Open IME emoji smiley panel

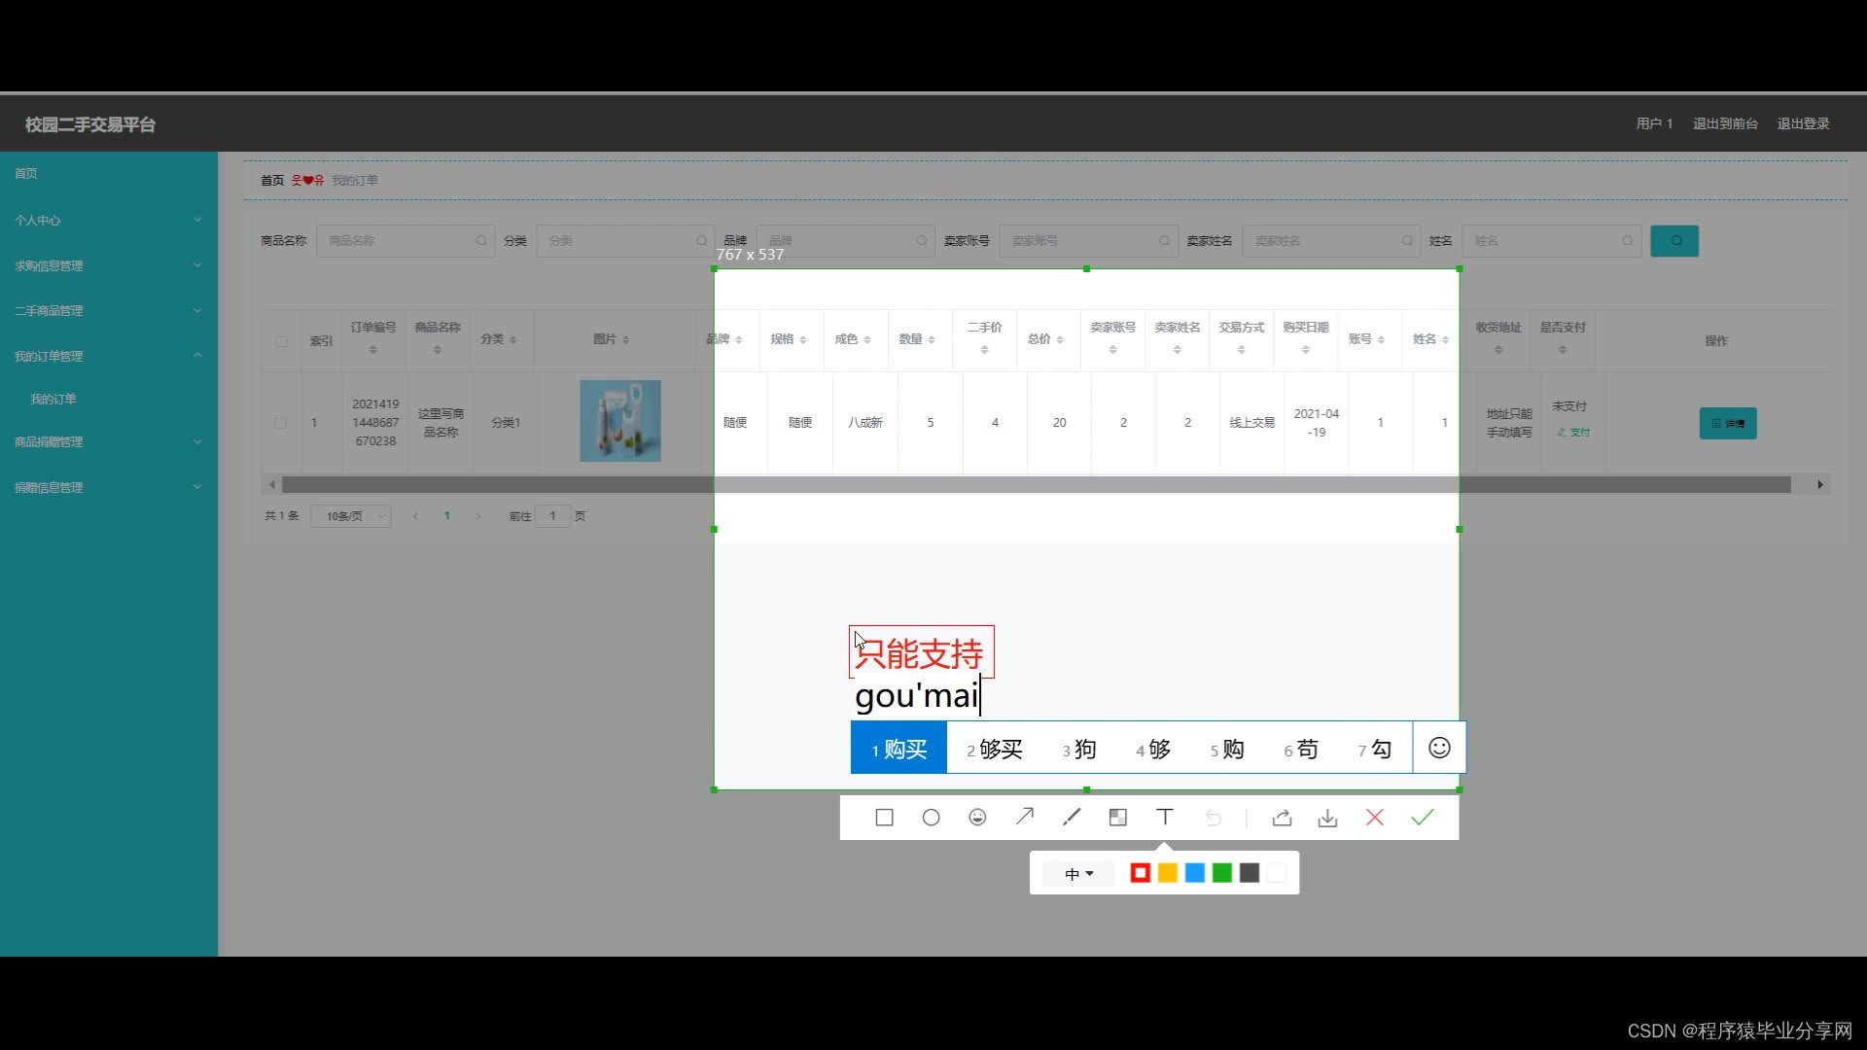click(1439, 748)
